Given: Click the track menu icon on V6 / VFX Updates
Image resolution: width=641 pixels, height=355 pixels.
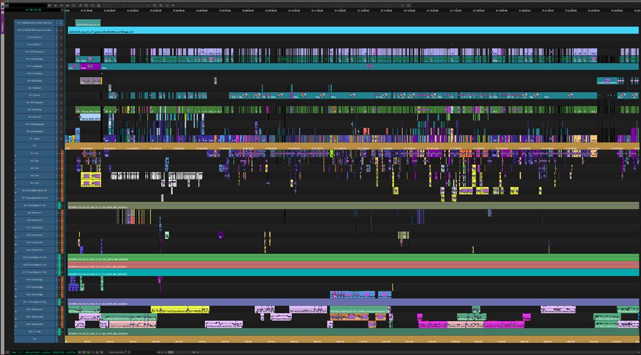Looking at the screenshot, I should coord(61,102).
